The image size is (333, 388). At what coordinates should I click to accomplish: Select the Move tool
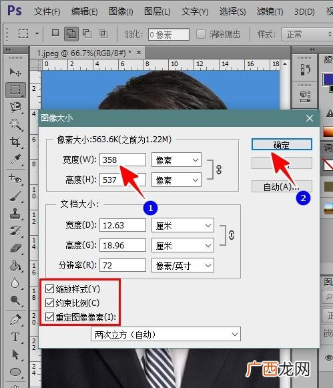click(x=15, y=72)
